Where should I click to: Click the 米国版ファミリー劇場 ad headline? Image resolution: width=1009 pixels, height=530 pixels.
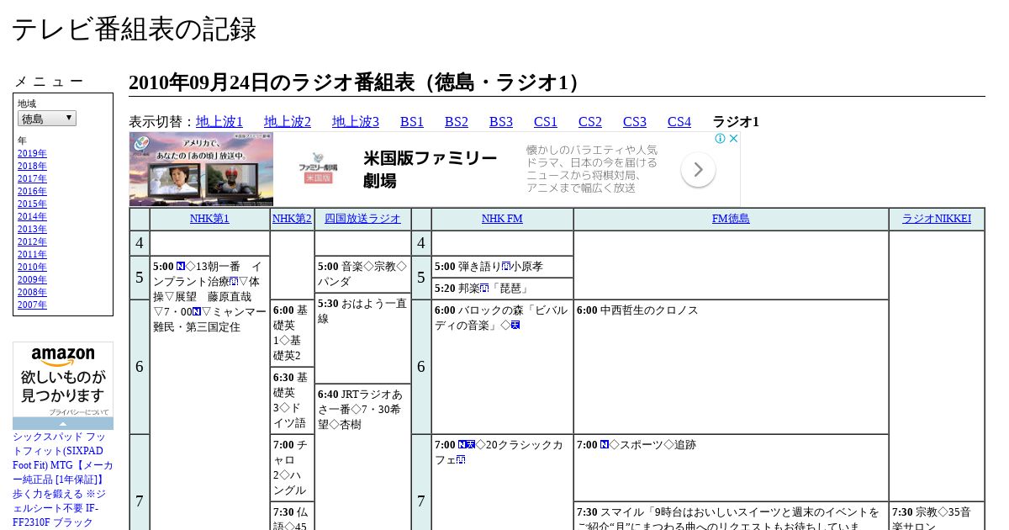pos(431,169)
